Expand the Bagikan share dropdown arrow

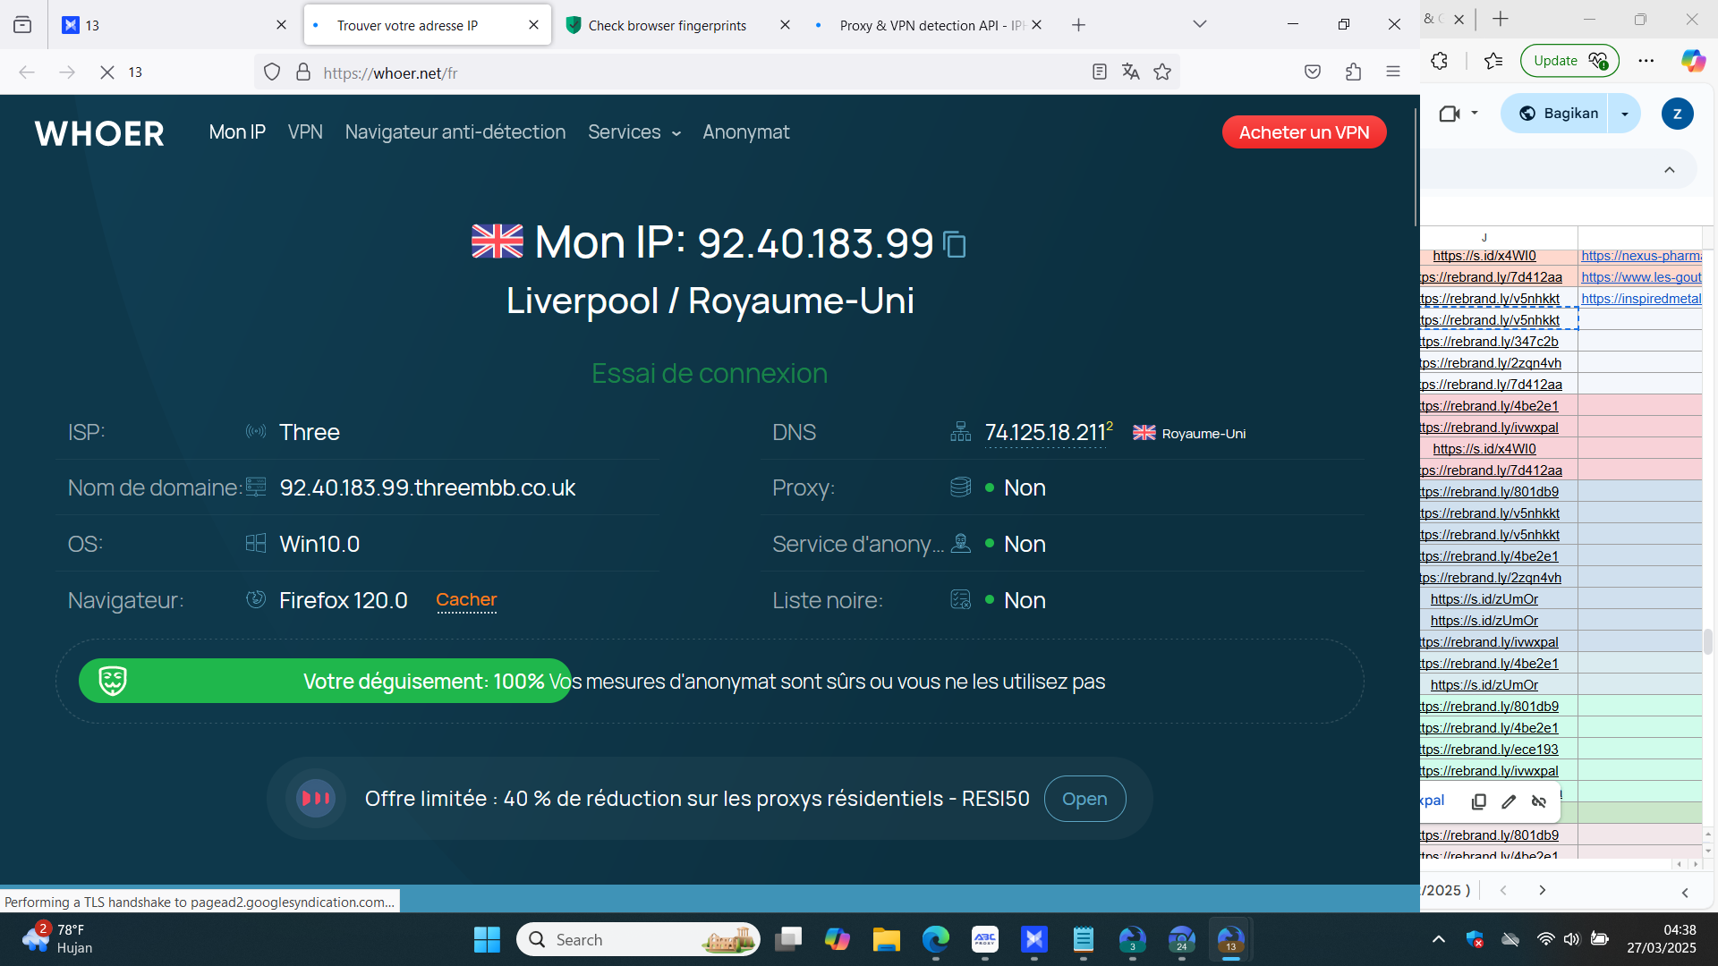[x=1624, y=114]
